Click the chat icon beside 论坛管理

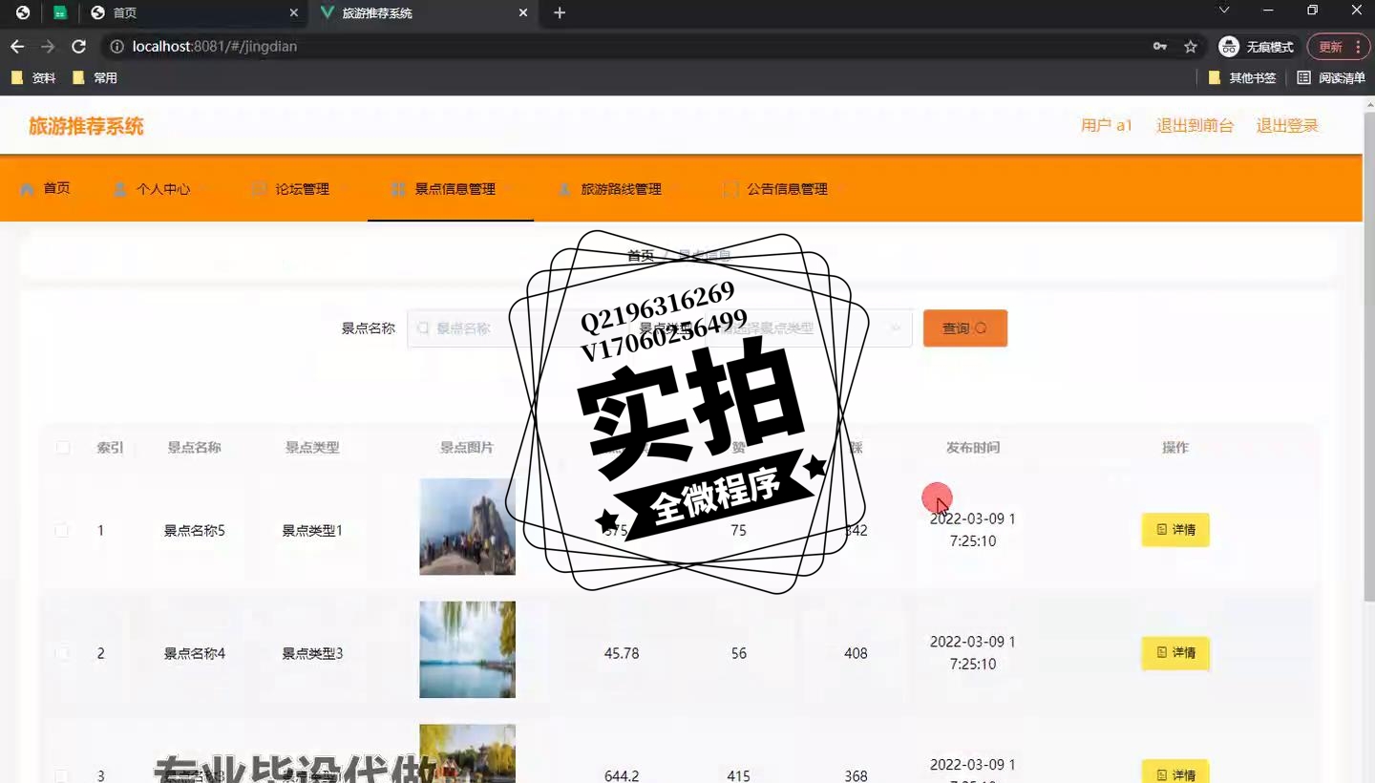259,189
